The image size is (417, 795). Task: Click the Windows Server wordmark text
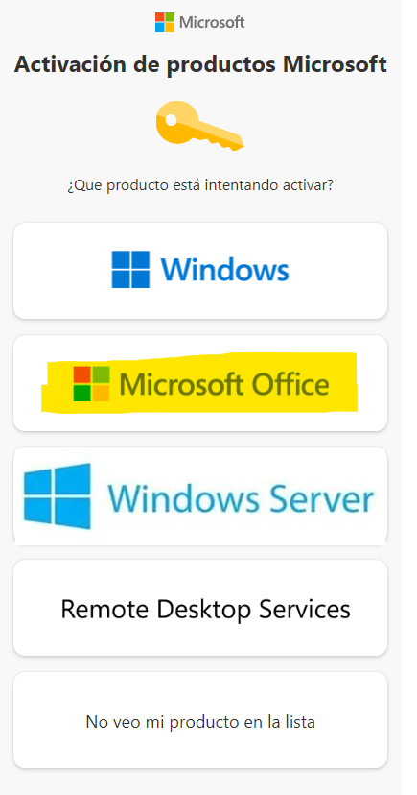point(241,498)
